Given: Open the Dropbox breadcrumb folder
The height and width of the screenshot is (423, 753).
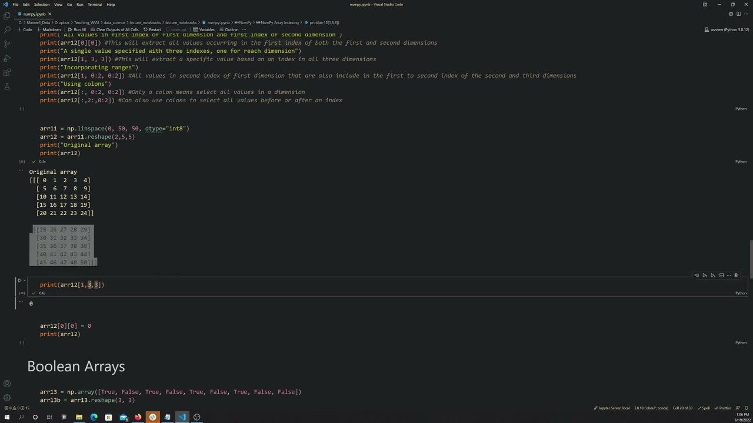Looking at the screenshot, I should [x=62, y=22].
